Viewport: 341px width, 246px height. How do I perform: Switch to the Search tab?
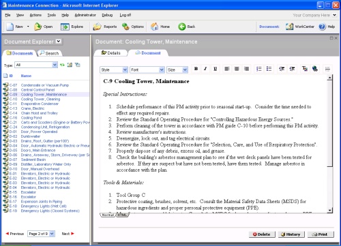[x=49, y=53]
